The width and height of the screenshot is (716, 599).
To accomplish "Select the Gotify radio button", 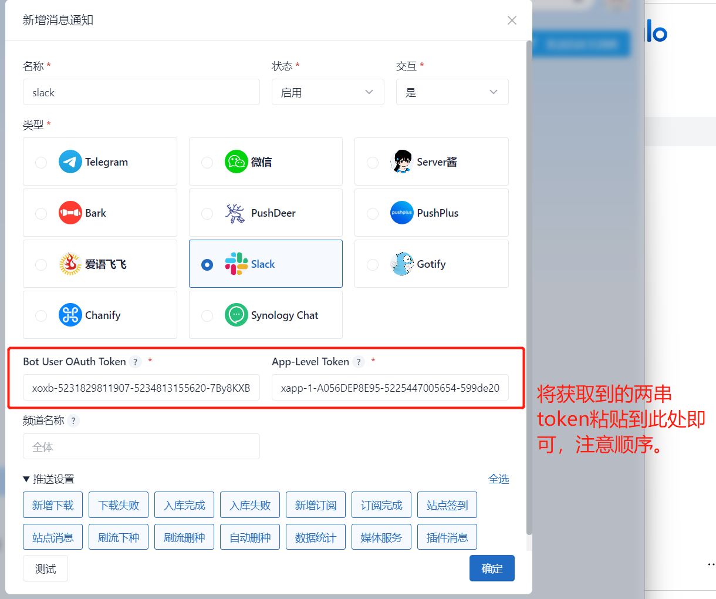I will [373, 264].
